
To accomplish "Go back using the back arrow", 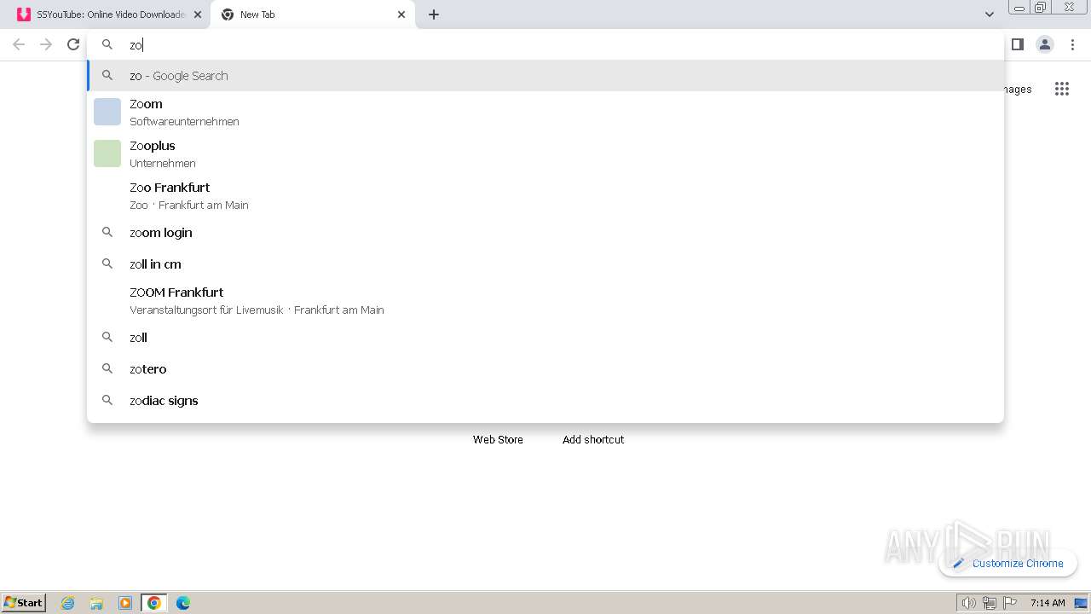I will click(19, 44).
